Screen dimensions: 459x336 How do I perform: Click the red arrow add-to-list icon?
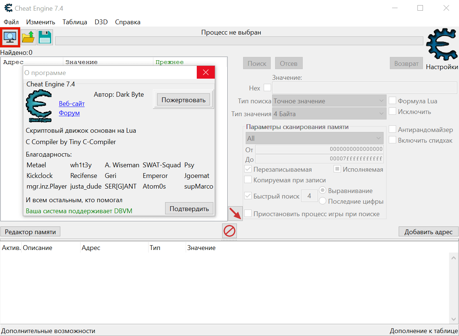click(x=235, y=214)
